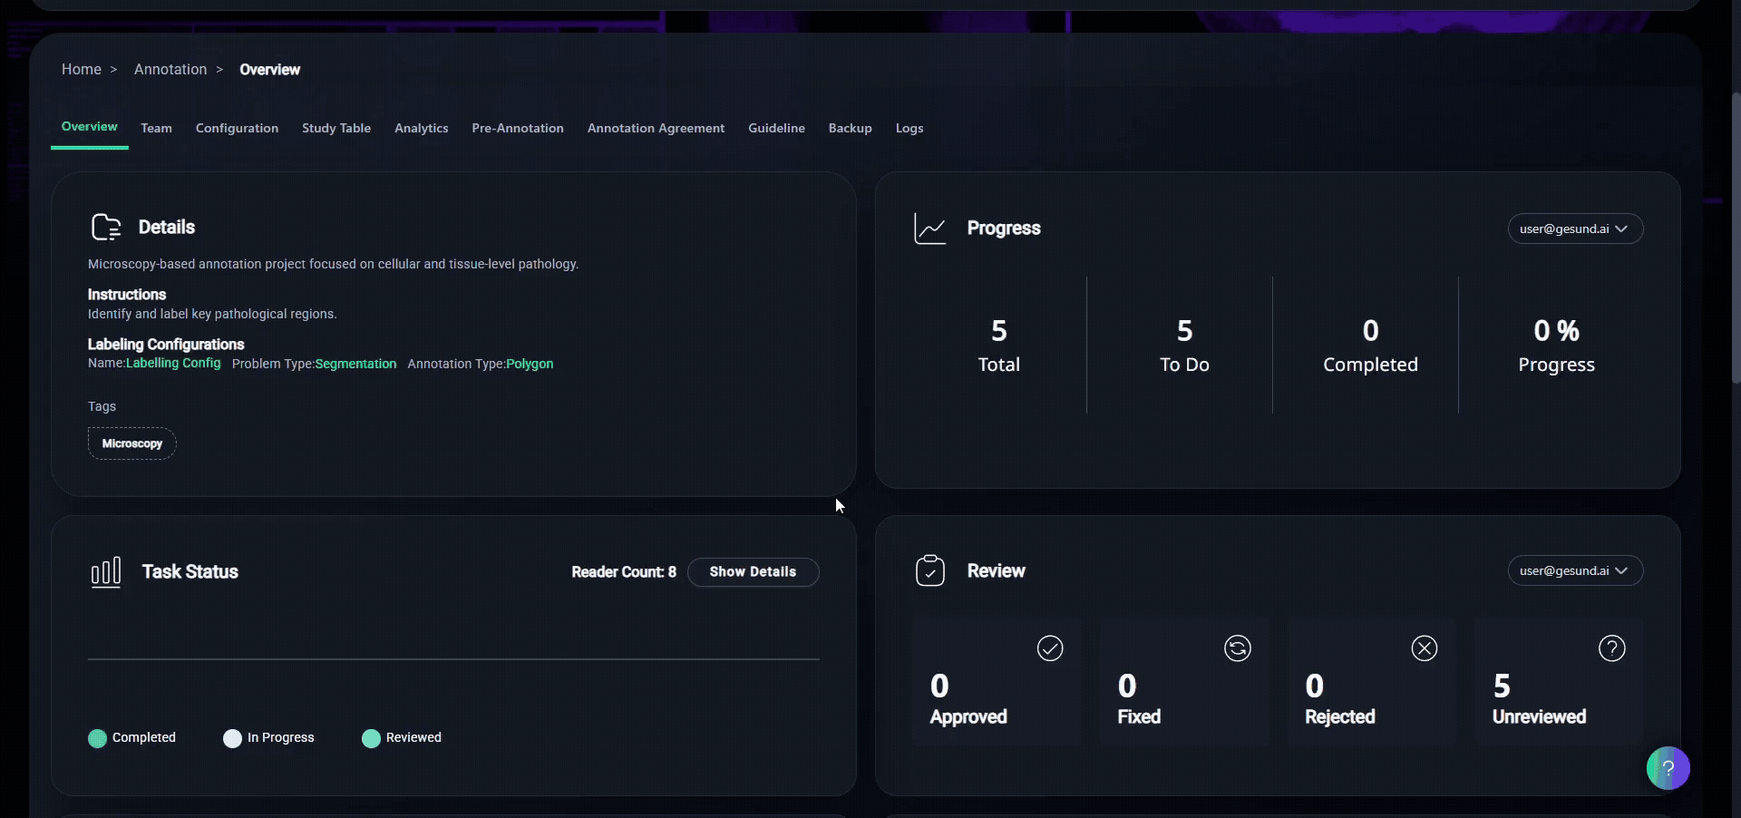Click the 'Completed' progress stat label
Viewport: 1741px width, 818px height.
coord(1370,365)
